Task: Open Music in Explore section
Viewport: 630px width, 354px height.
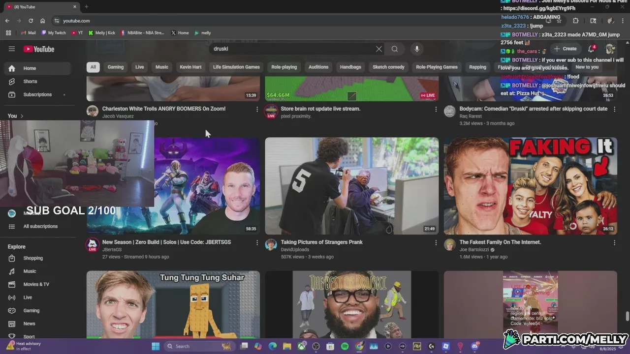Action: click(x=37, y=271)
